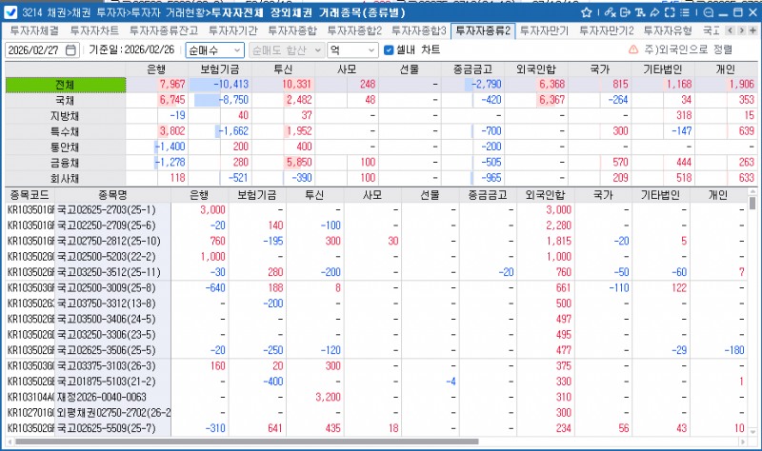Select the 금융채 row header

coord(65,163)
